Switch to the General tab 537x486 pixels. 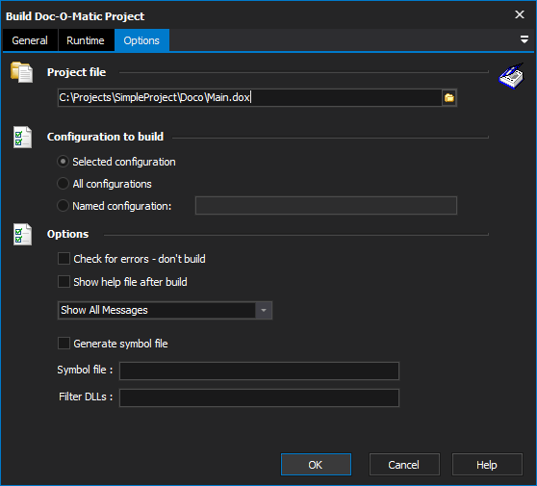pos(30,40)
